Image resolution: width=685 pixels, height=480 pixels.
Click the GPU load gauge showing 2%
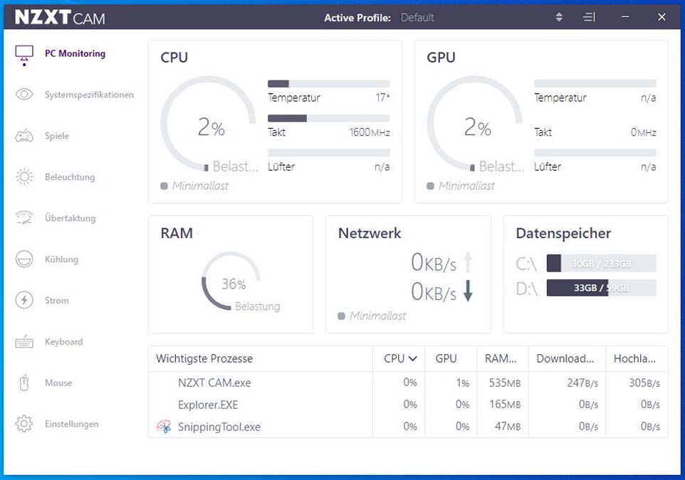pos(476,124)
